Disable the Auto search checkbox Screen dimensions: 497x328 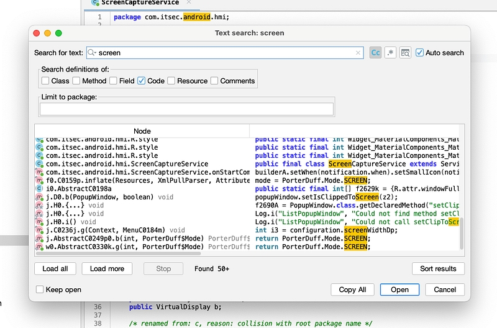[420, 53]
